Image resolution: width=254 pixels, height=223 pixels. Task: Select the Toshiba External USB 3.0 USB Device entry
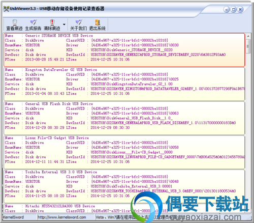[124, 186]
